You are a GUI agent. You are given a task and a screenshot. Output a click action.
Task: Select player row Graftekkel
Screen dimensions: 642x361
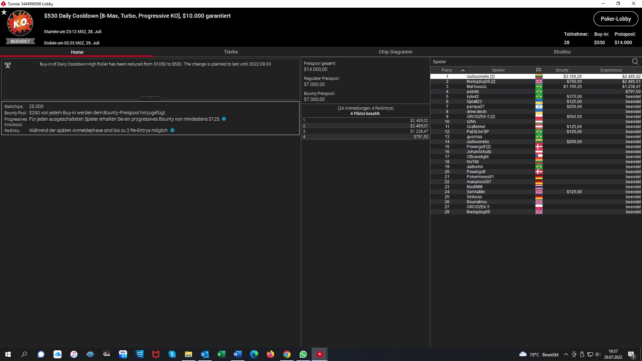(x=536, y=127)
